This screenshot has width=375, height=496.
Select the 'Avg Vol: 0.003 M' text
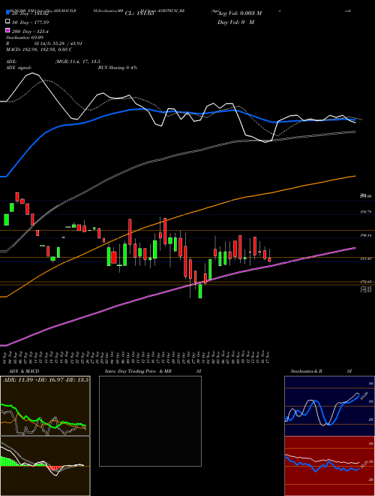tap(240, 14)
